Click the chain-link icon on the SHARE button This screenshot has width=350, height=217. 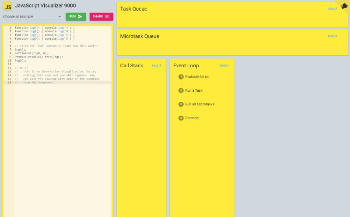pos(107,17)
